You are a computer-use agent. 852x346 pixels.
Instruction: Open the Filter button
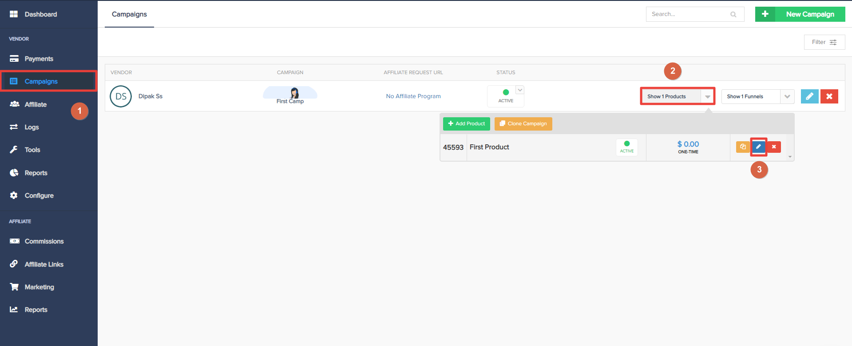click(x=824, y=42)
